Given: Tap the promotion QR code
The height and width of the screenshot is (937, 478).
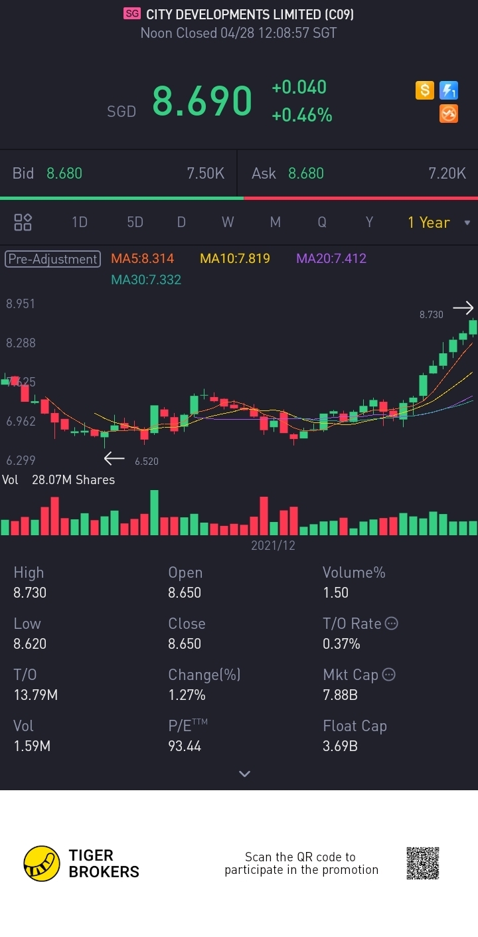Looking at the screenshot, I should [423, 863].
